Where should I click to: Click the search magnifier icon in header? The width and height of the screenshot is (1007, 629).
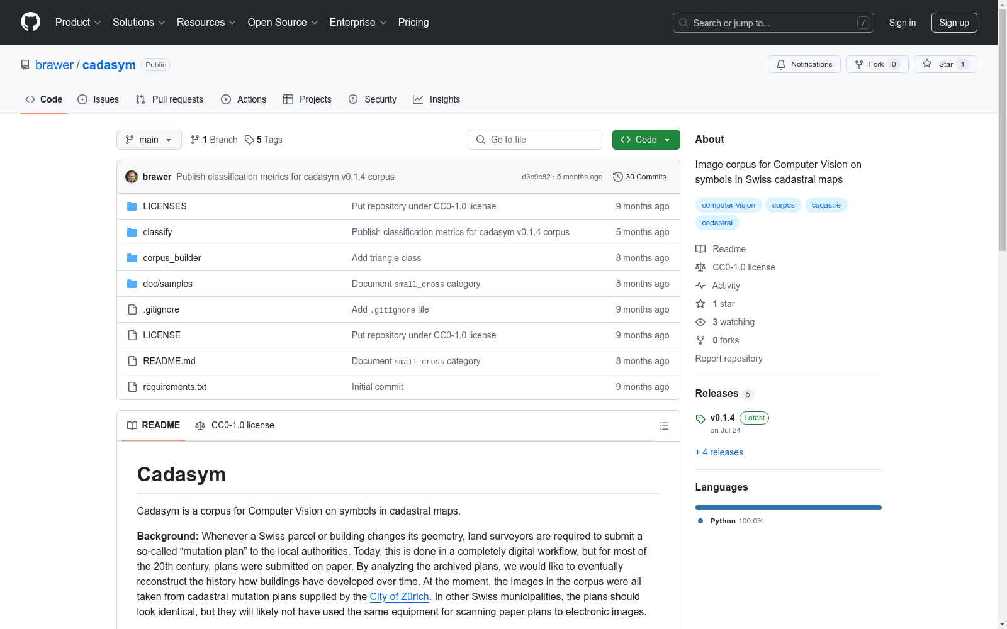coord(684,23)
